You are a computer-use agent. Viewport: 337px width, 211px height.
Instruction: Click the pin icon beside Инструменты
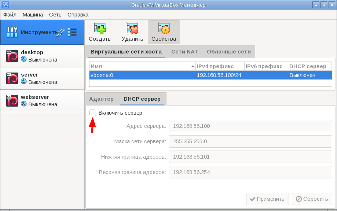click(x=61, y=32)
